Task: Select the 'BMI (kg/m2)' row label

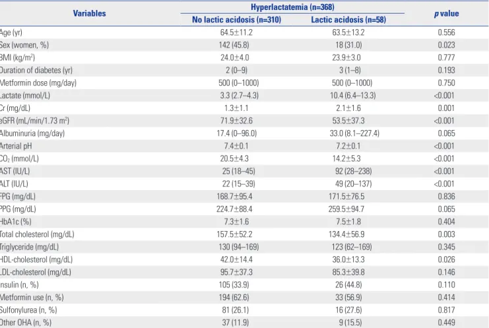Action: click(17, 57)
